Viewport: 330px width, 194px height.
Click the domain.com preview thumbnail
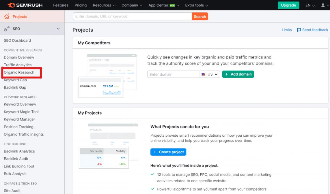pos(101,87)
